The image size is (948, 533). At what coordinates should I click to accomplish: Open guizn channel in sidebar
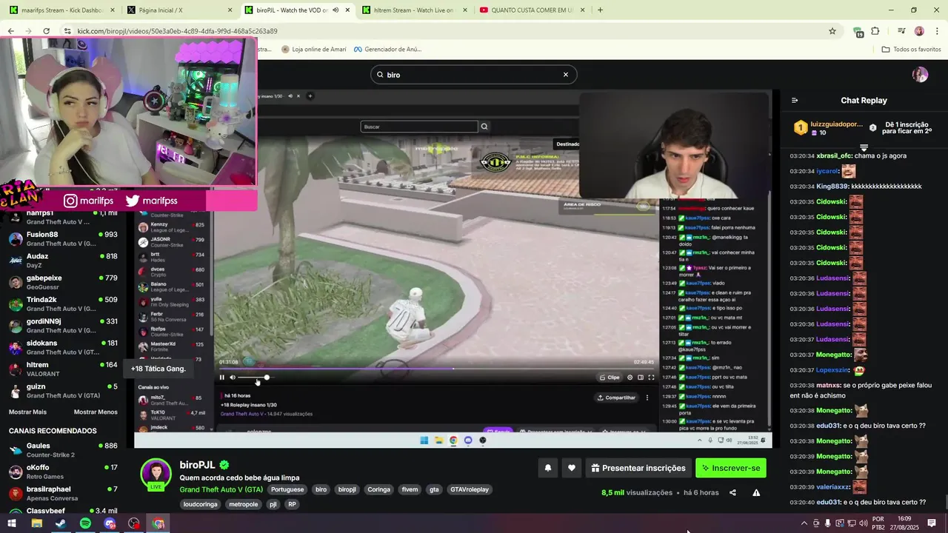click(62, 391)
